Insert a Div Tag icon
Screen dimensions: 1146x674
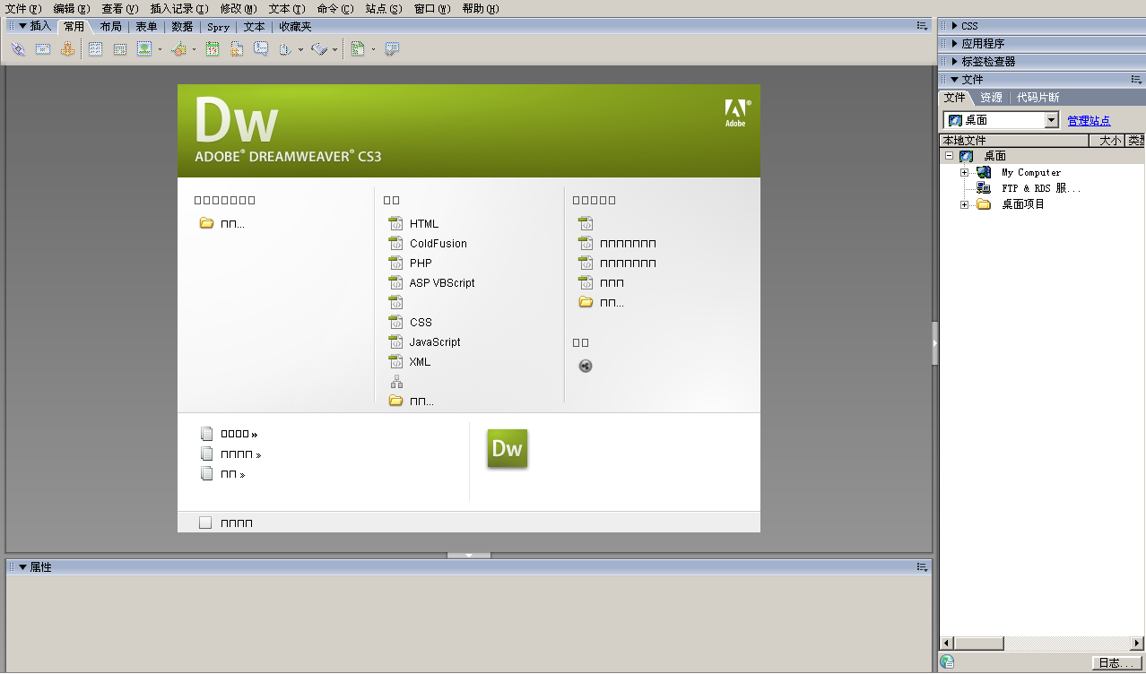point(120,49)
